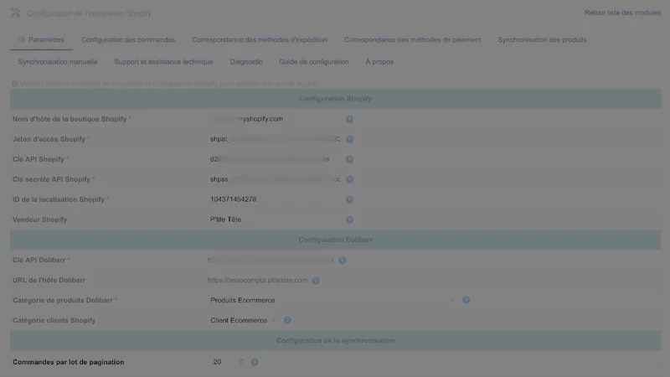
Task: Open Correspondance des méthodes de paiement tab
Action: coord(413,39)
